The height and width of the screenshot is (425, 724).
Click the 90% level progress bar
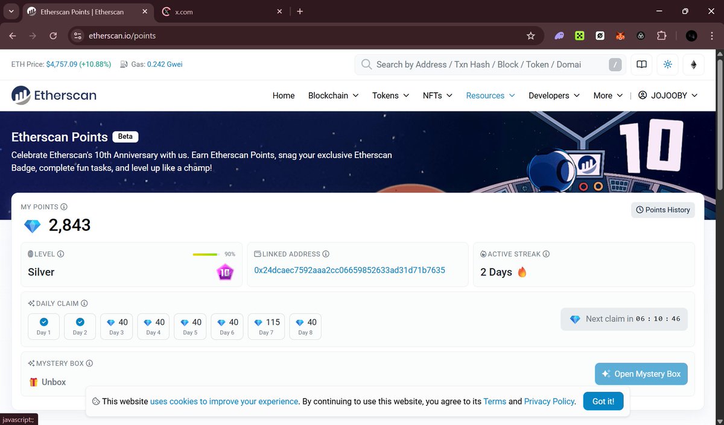click(205, 254)
